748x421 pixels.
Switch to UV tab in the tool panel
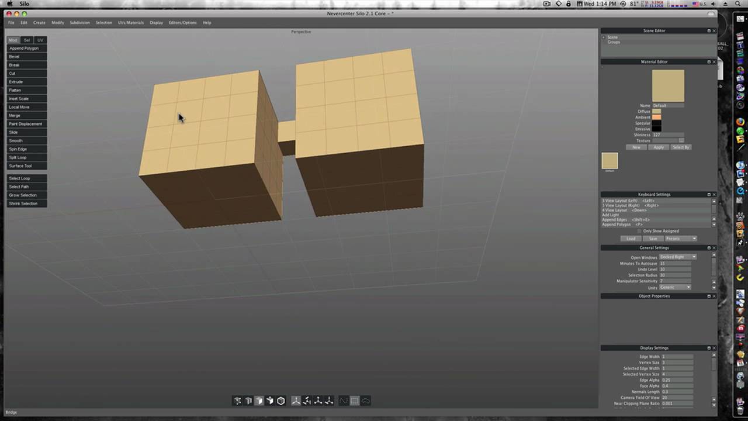40,40
